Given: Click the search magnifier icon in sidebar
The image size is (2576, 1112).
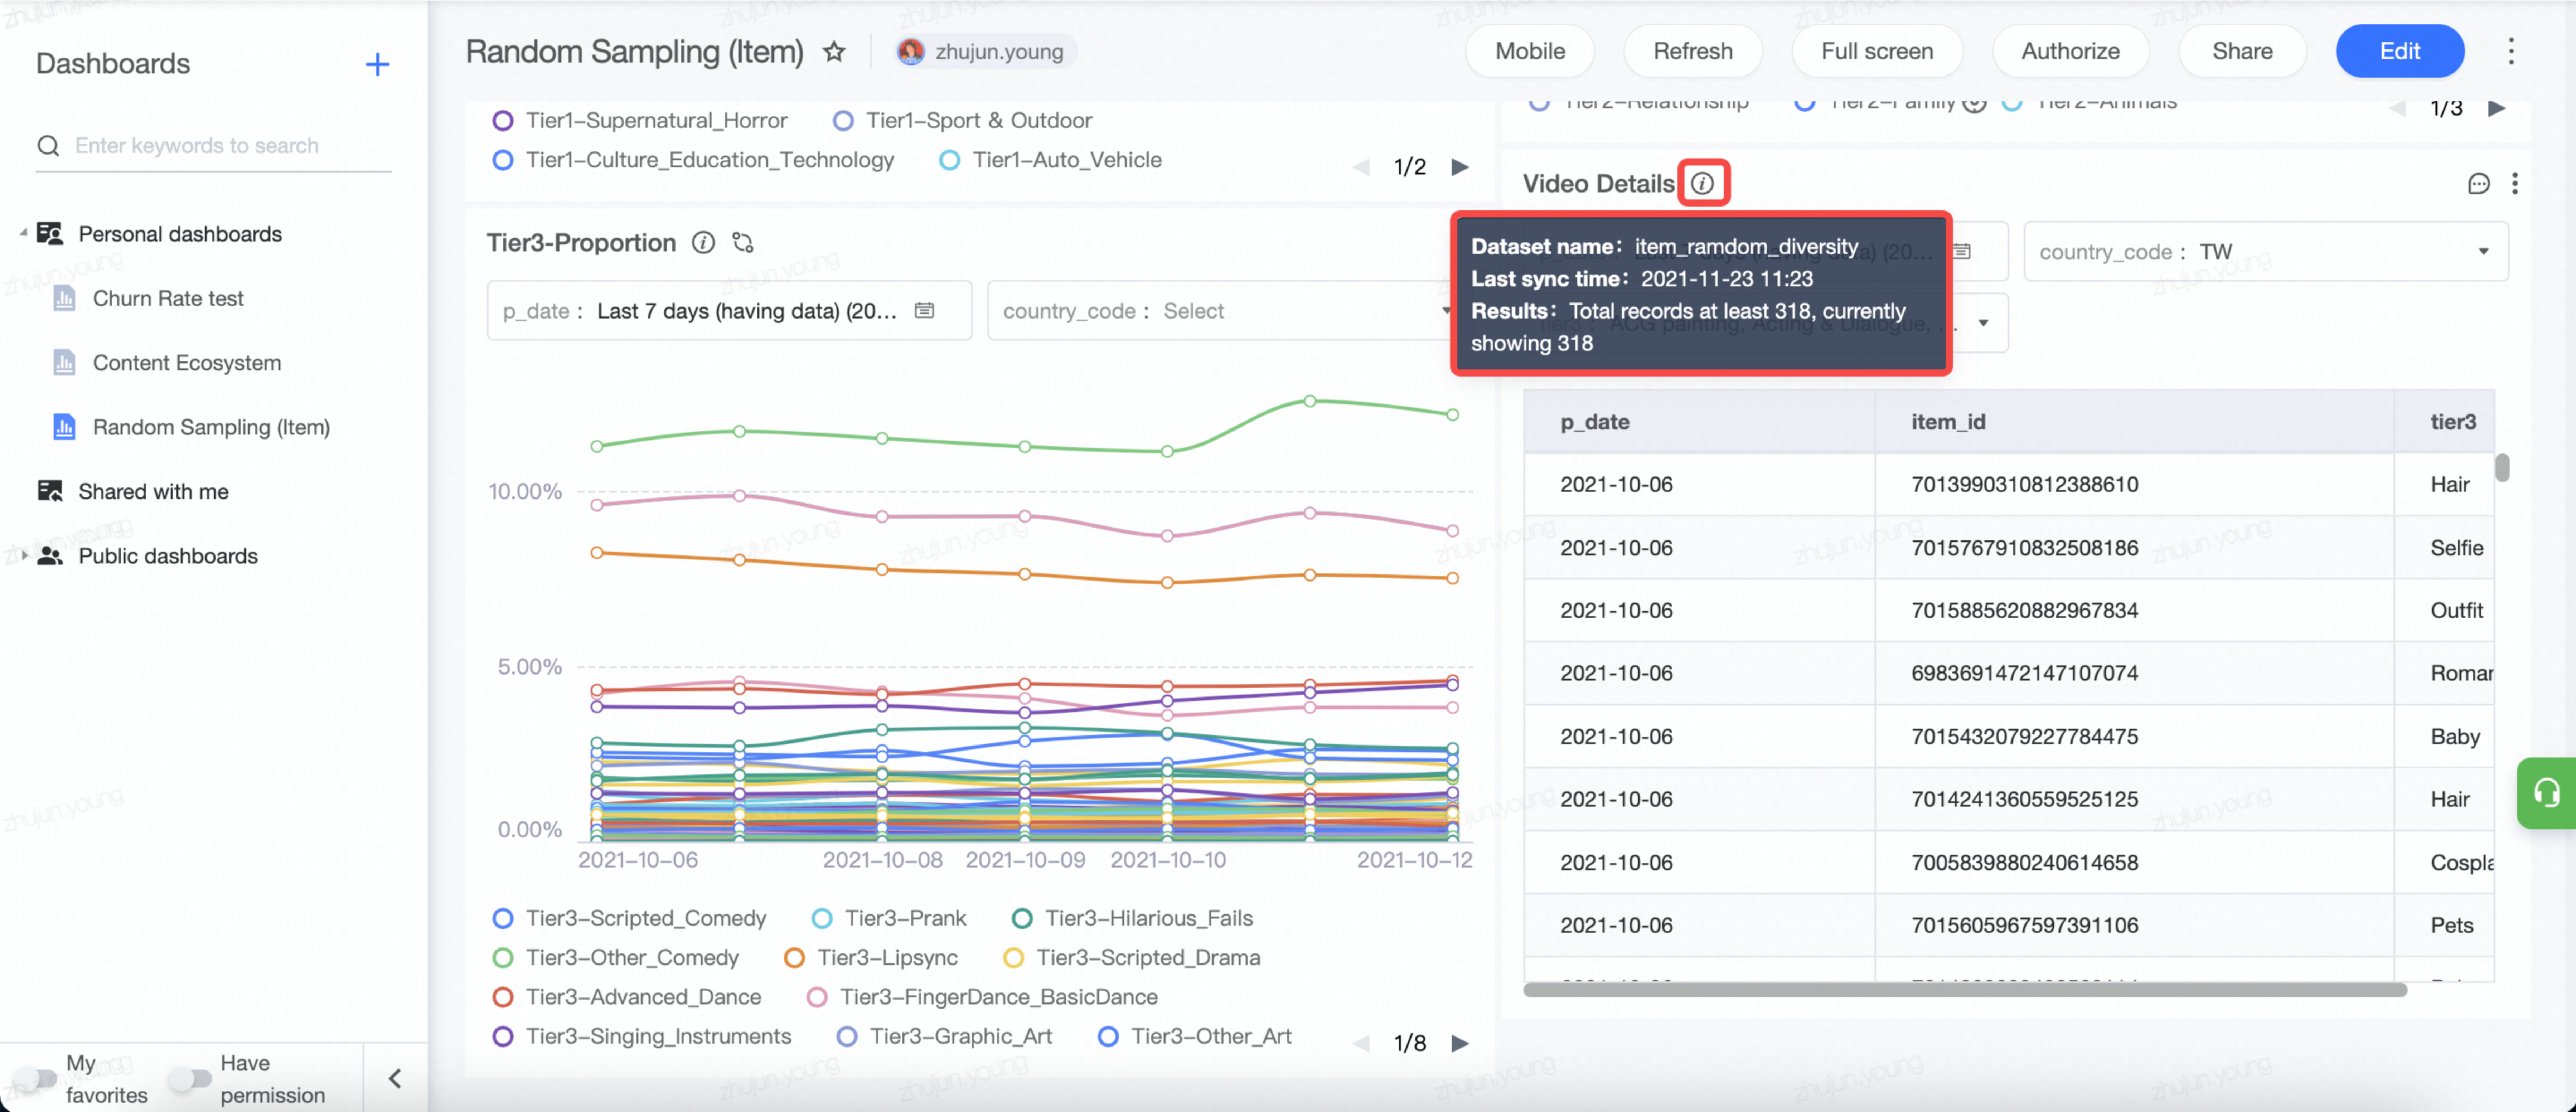Looking at the screenshot, I should tap(48, 146).
